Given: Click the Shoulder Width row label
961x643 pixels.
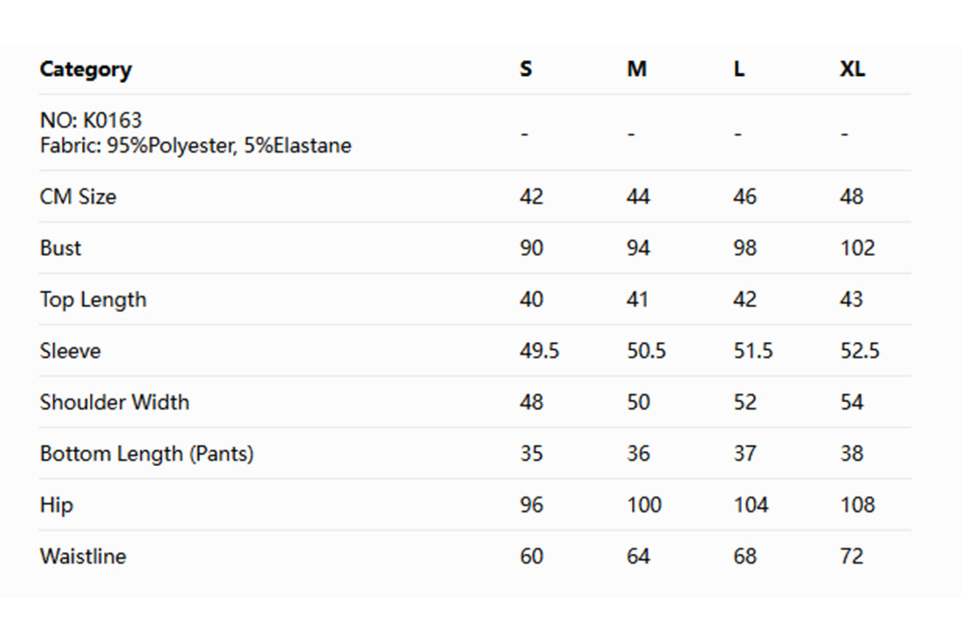Looking at the screenshot, I should (114, 402).
